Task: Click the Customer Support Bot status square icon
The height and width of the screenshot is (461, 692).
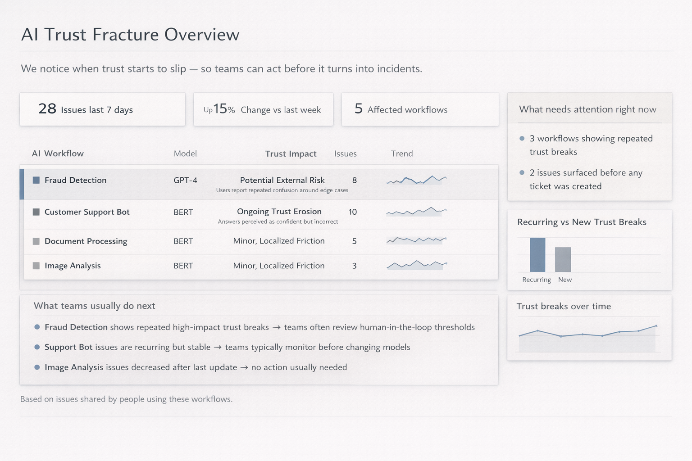Action: [36, 212]
